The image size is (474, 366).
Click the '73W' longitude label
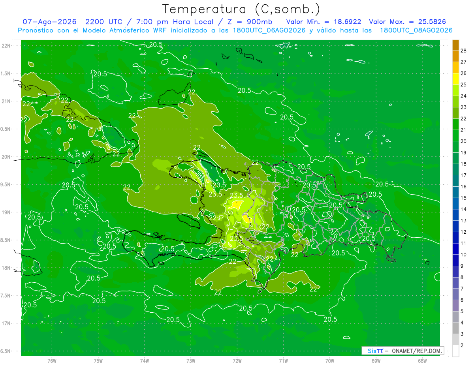pyautogui.click(x=191, y=361)
